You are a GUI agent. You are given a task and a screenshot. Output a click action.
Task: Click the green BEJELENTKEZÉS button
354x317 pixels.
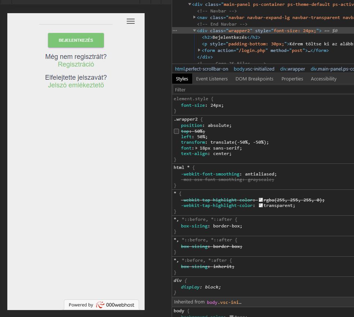76,40
